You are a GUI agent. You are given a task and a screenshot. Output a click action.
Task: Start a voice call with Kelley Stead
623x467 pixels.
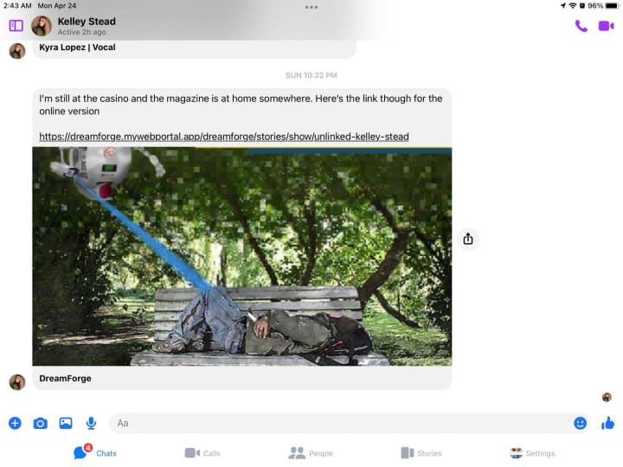tap(581, 26)
